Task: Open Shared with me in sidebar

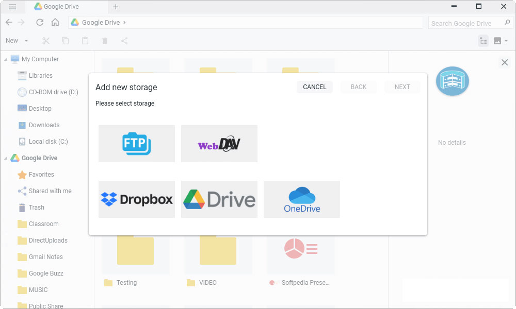Action: 50,191
